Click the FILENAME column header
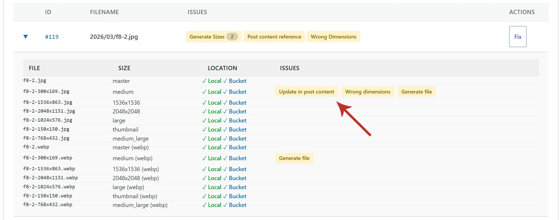 click(x=104, y=12)
